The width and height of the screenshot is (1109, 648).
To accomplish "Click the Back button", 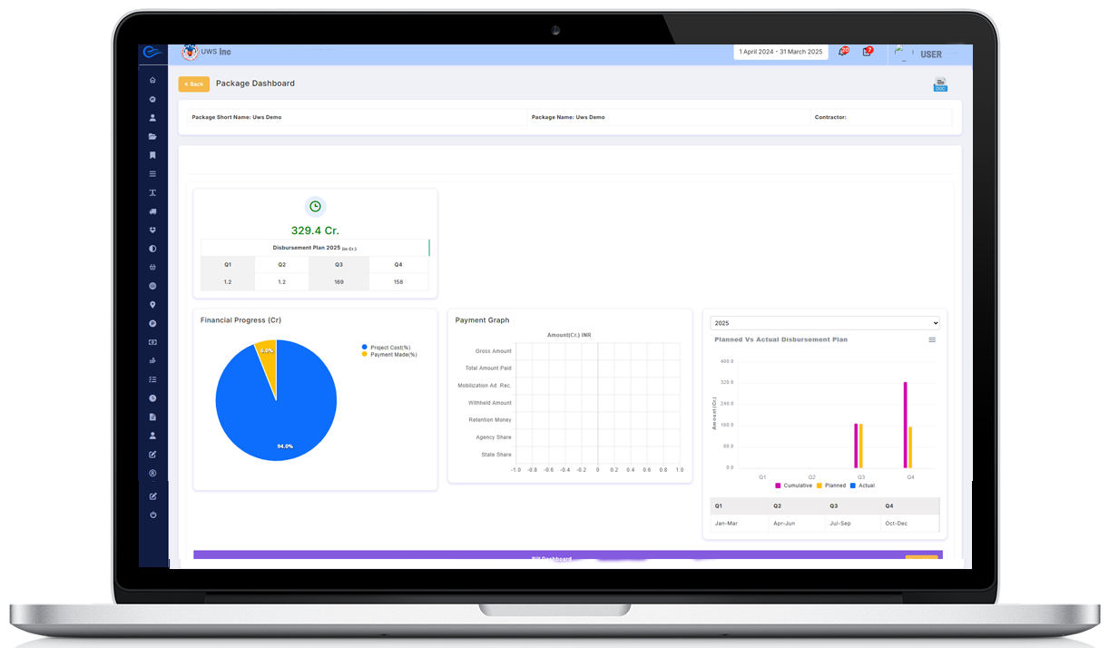I will (x=193, y=84).
